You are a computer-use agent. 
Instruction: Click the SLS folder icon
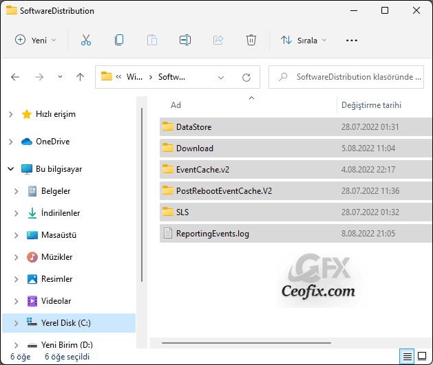click(167, 212)
